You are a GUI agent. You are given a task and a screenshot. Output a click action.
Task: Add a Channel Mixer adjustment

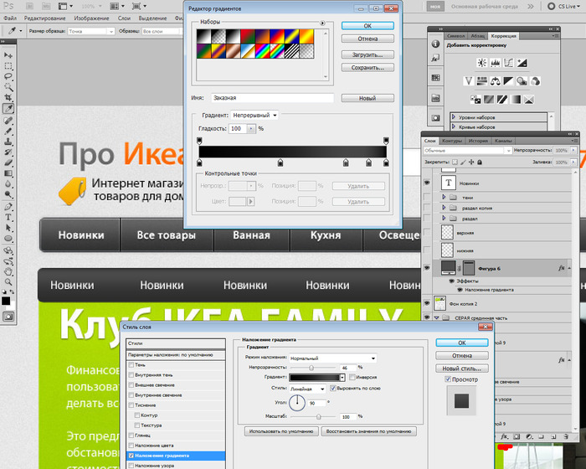[x=535, y=80]
